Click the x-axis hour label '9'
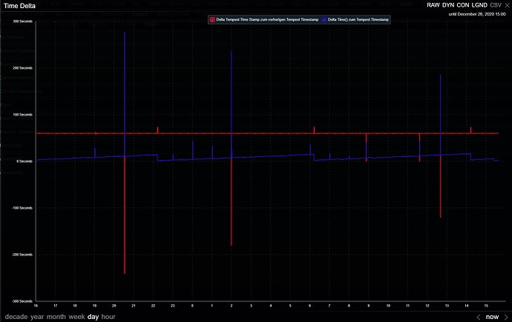512x322 pixels. point(369,306)
